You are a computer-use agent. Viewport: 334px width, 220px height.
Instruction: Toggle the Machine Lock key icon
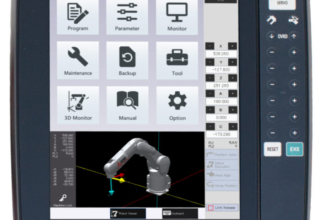(63, 199)
